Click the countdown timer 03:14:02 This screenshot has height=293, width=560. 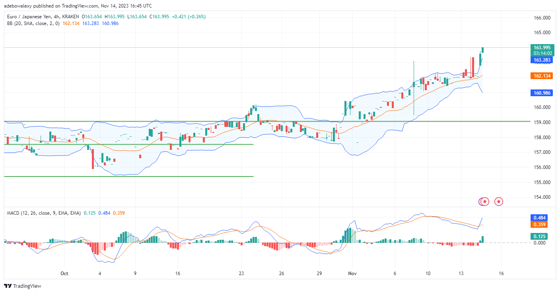pyautogui.click(x=542, y=53)
